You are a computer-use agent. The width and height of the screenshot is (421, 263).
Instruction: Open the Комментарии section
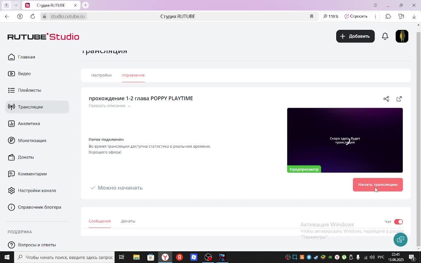(x=32, y=174)
